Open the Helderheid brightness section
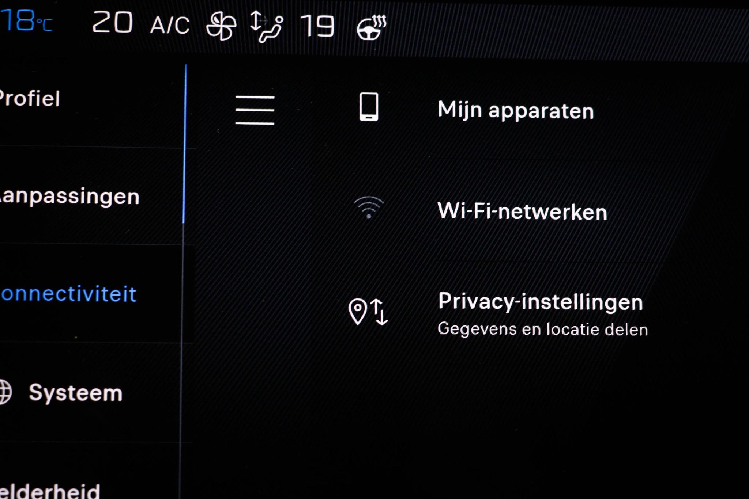This screenshot has height=499, width=749. coord(50,491)
